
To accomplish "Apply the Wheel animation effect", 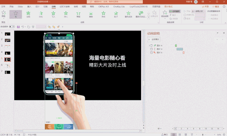I will 116,14.
